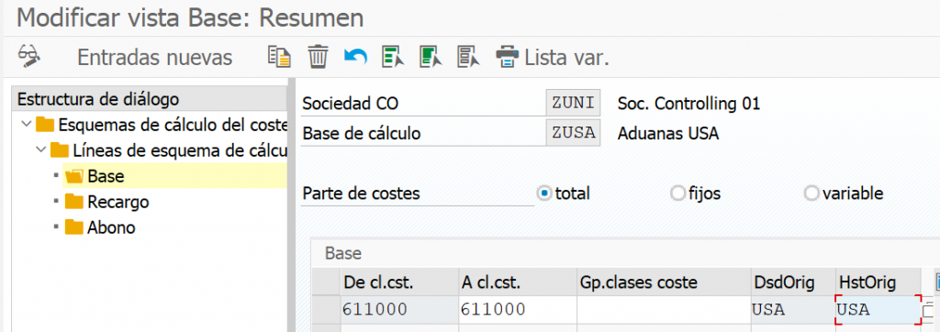The image size is (940, 332).
Task: Click the blue undo arrow icon
Action: [x=355, y=57]
